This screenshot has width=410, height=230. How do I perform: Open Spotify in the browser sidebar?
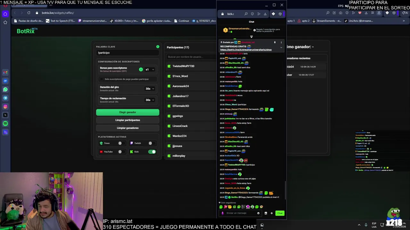click(5, 124)
